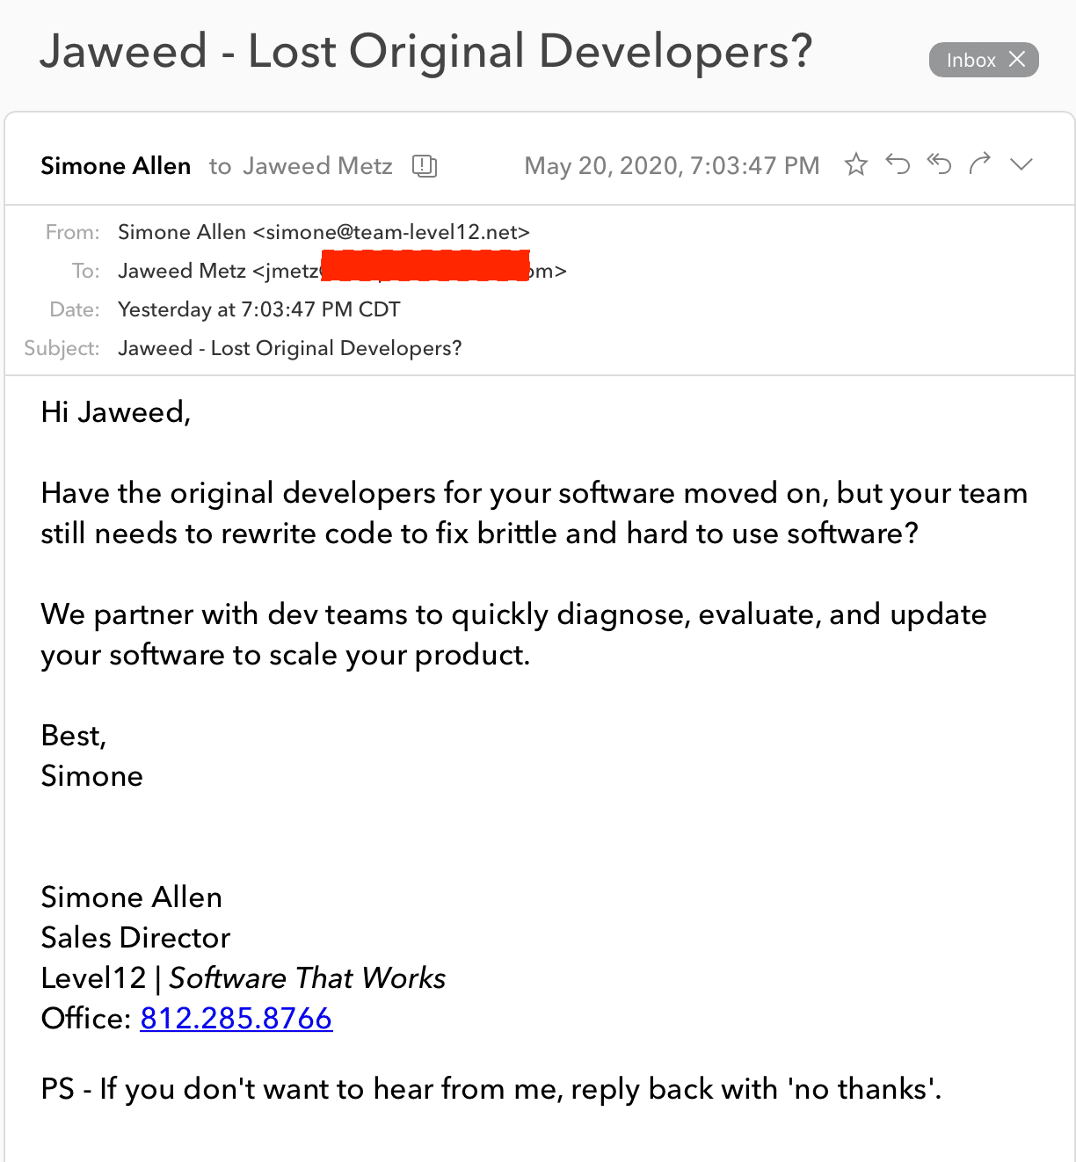Remove the Inbox label with the X
This screenshot has height=1162, width=1076.
[x=1017, y=60]
